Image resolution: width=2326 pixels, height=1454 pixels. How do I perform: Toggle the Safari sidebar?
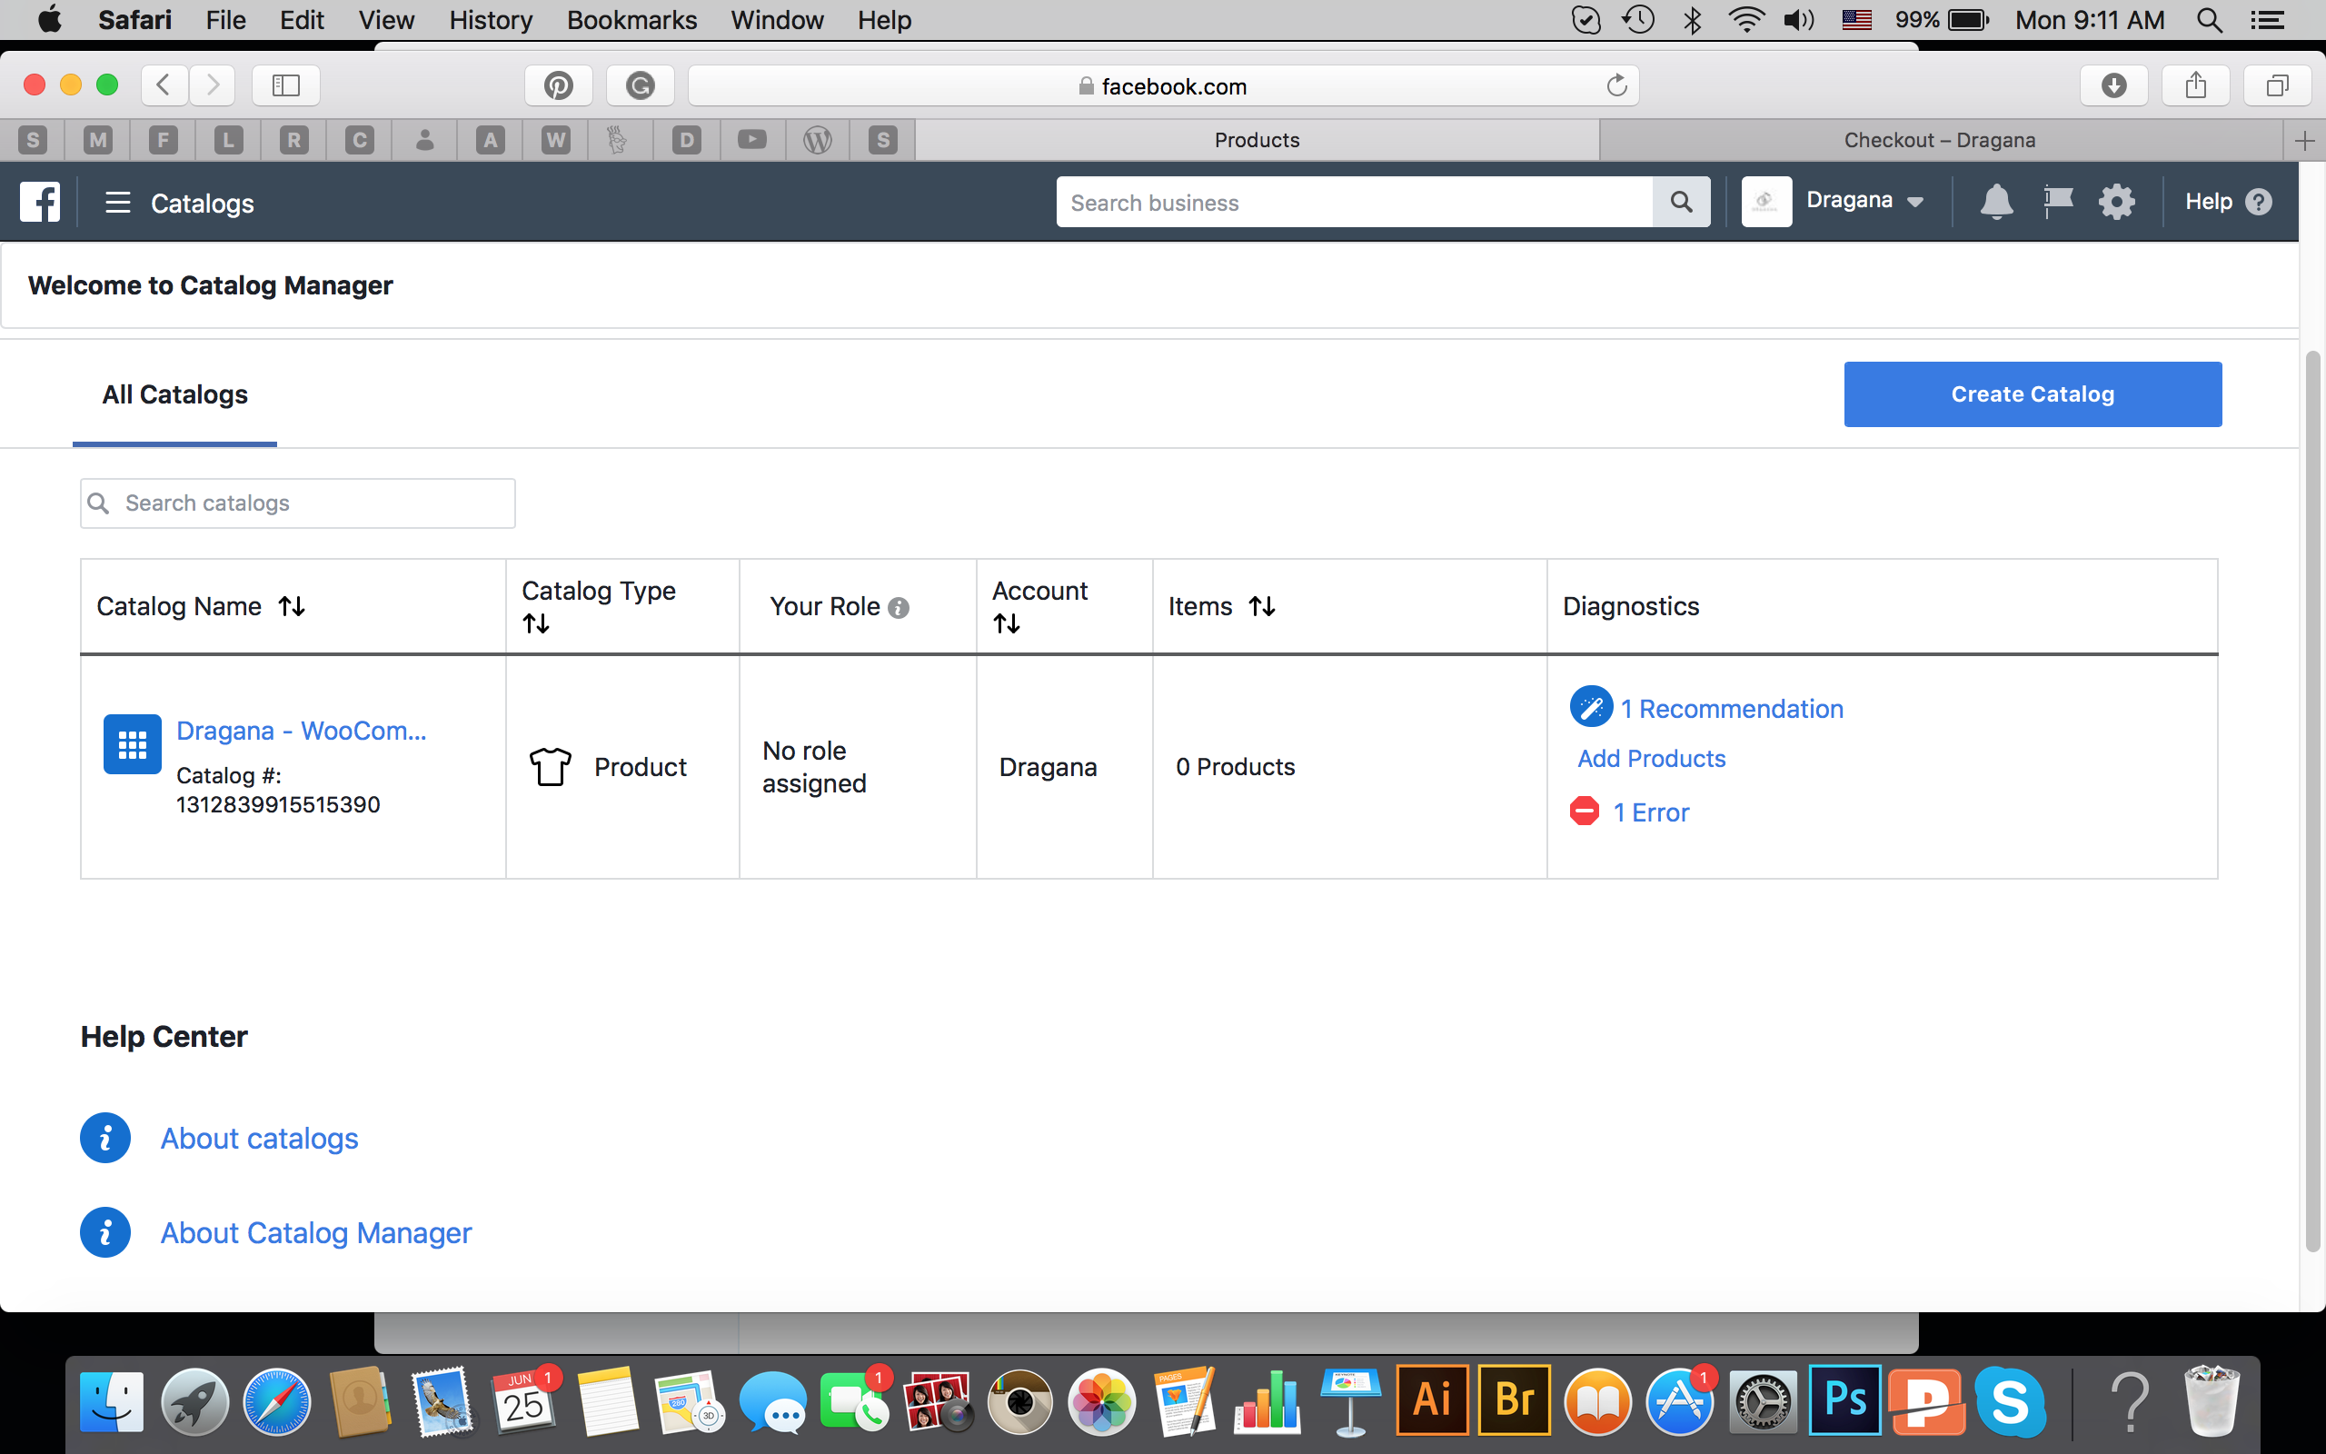[x=285, y=85]
